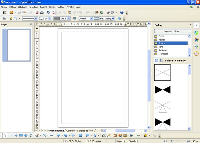Choose the Rectangle tool
The image size is (200, 143).
click(x=21, y=135)
